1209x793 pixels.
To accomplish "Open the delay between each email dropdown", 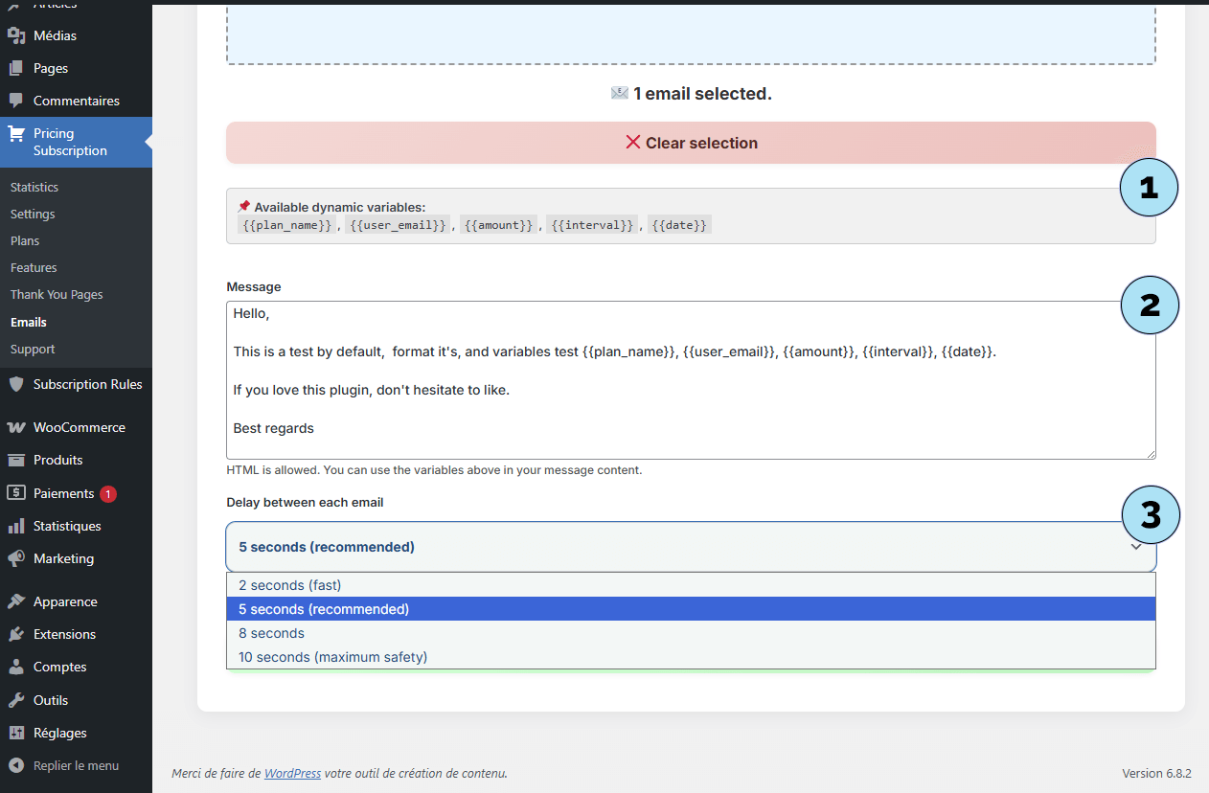I will [690, 547].
